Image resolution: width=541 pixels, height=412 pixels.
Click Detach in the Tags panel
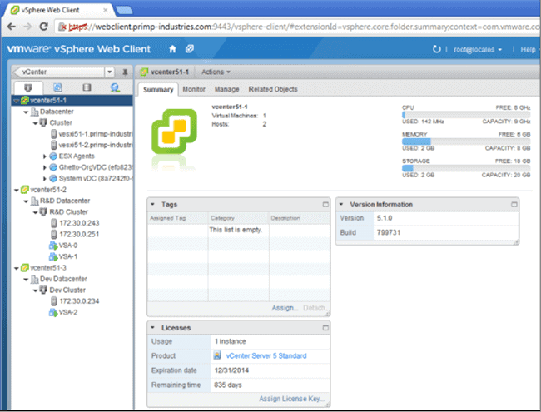click(315, 308)
